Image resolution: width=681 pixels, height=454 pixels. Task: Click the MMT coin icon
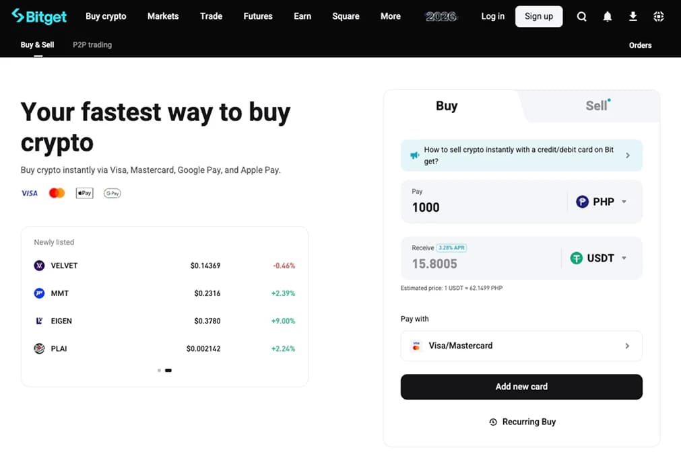pos(39,293)
